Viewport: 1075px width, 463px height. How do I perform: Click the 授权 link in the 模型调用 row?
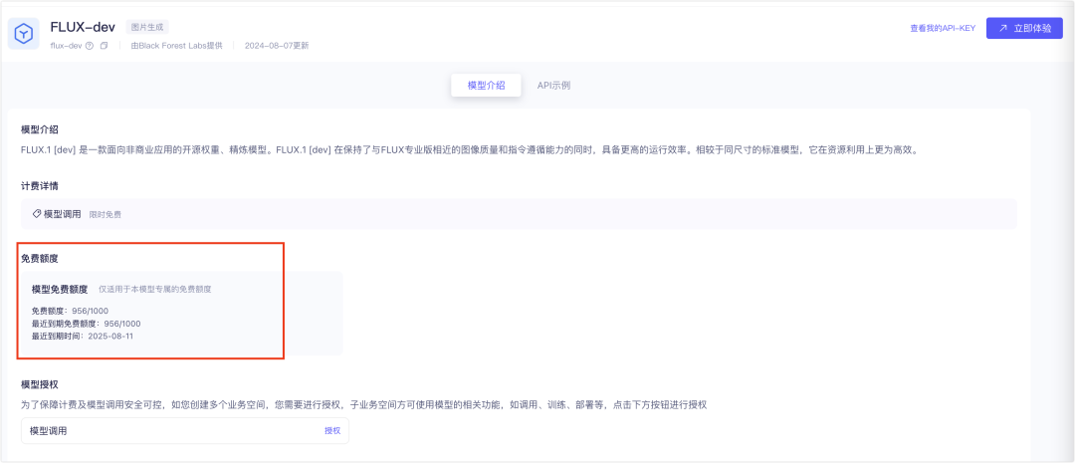(332, 431)
